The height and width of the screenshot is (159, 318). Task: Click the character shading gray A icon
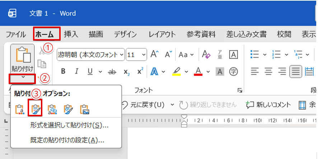coord(220,71)
